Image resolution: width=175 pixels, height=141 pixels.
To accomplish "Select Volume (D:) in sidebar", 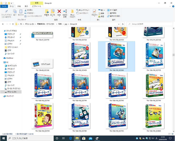I will [x=11, y=92].
